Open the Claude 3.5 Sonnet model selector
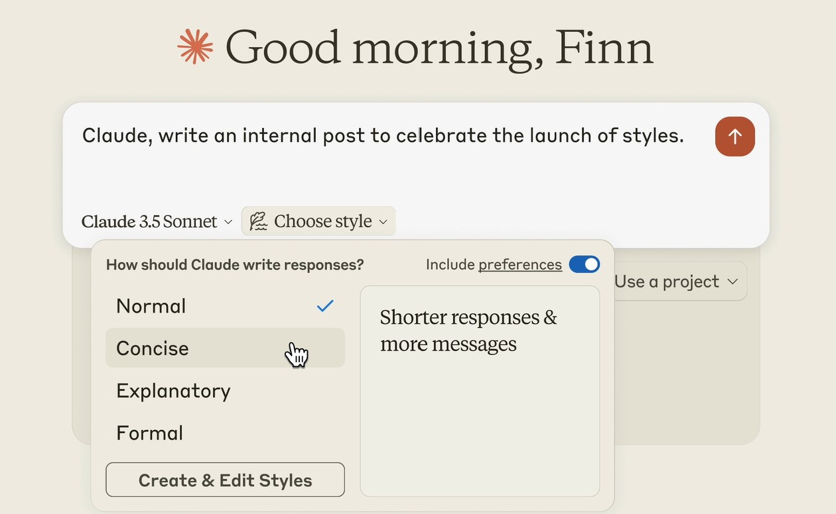Image resolution: width=836 pixels, height=514 pixels. [157, 221]
